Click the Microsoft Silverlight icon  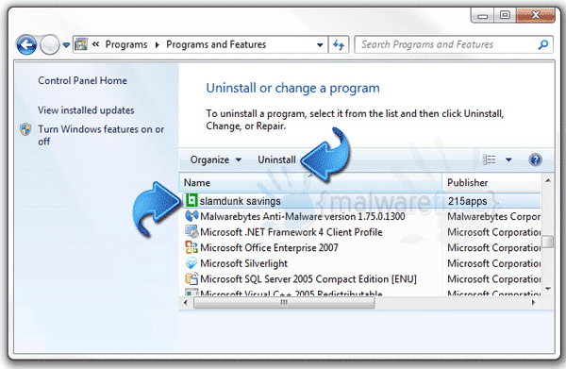[x=191, y=263]
